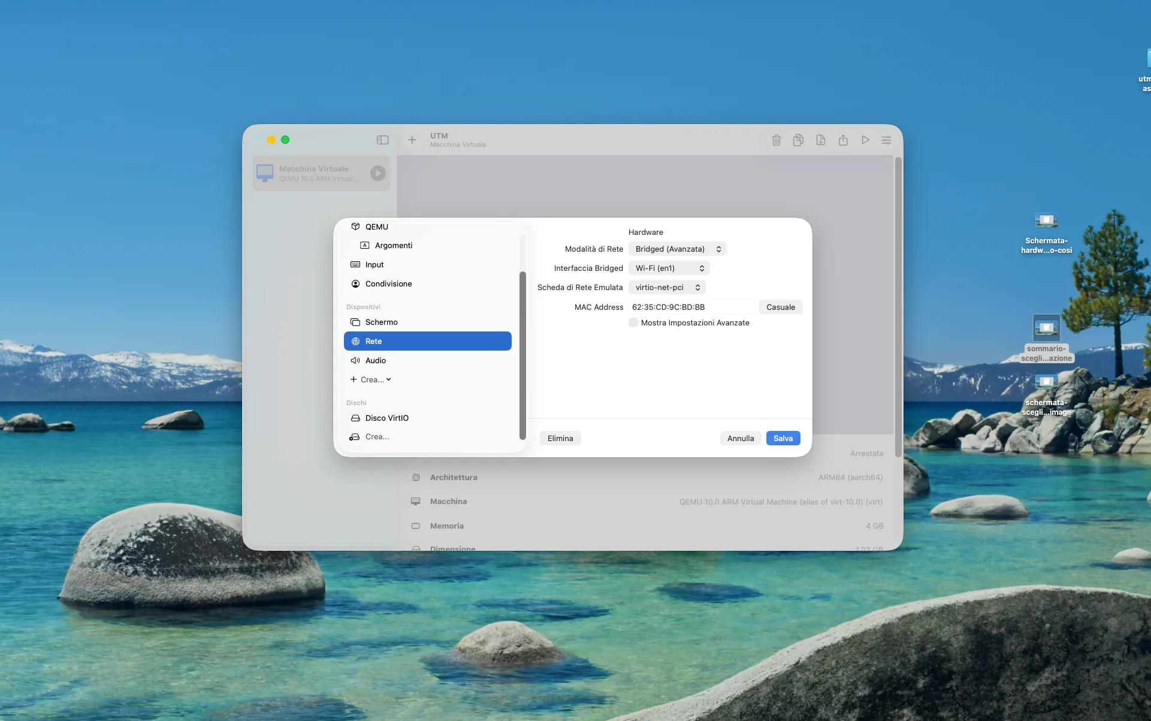The width and height of the screenshot is (1151, 721).
Task: Click the MAC Address input field
Action: pos(690,307)
